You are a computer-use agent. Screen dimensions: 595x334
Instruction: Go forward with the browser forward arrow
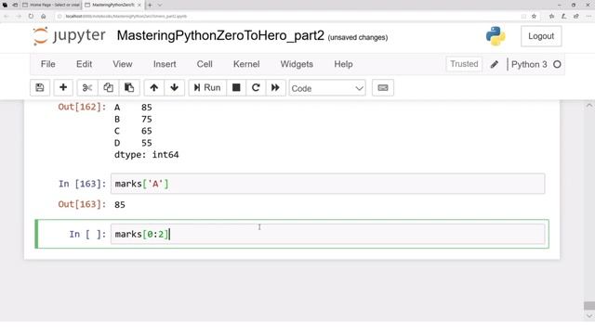pos(19,17)
